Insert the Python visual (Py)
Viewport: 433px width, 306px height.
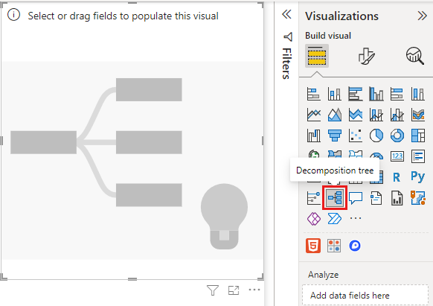pos(417,177)
